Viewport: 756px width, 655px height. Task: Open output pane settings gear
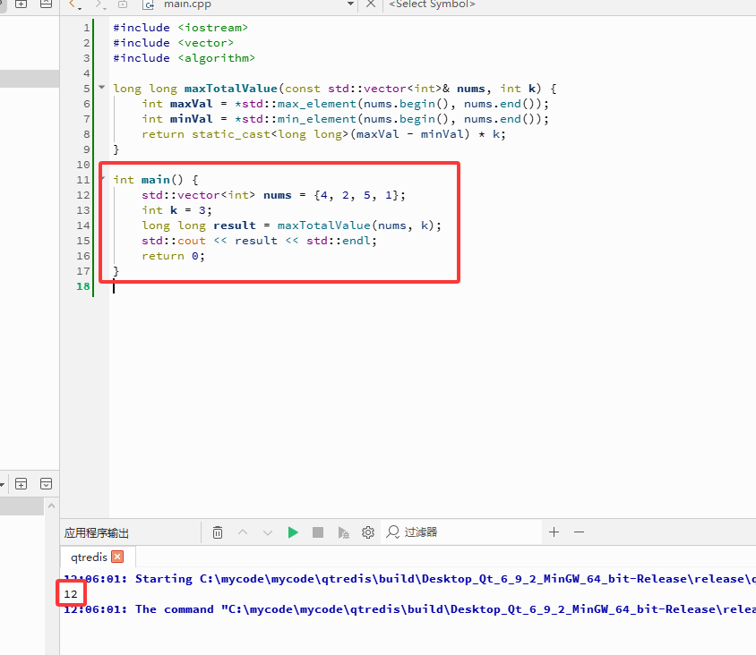pos(368,532)
